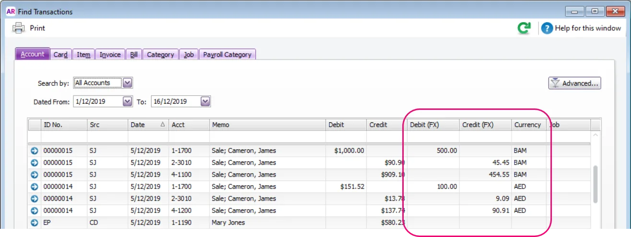The height and width of the screenshot is (237, 631).
Task: Click the Acct column header
Action: coord(189,125)
